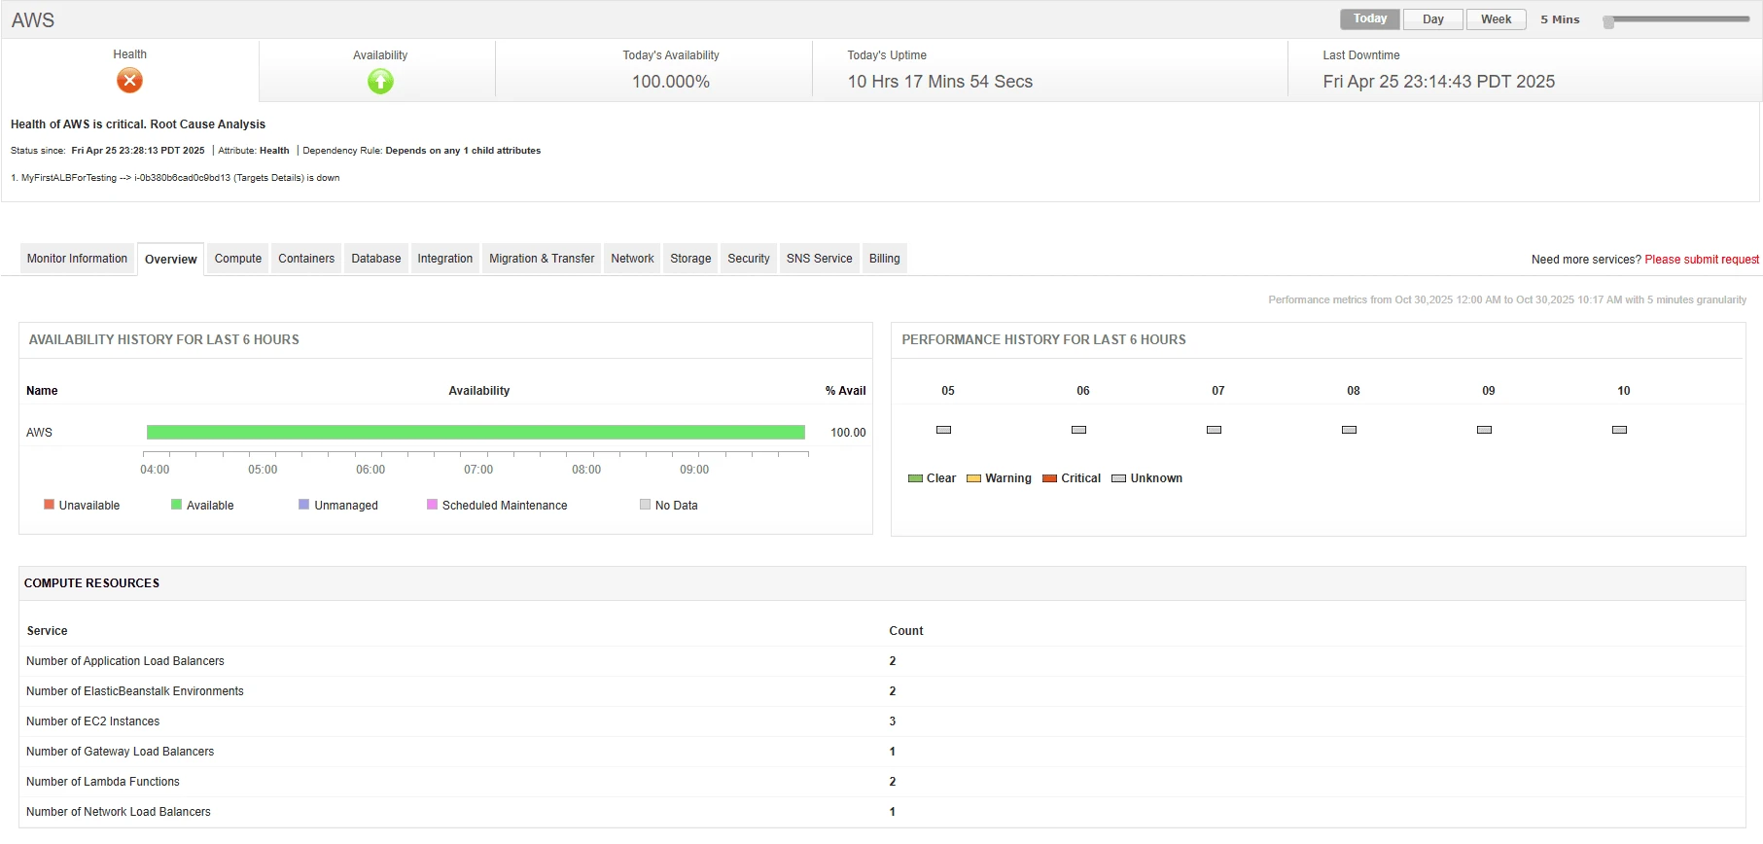
Task: Click the Number of Gateway Load Balancers row
Action: [881, 752]
